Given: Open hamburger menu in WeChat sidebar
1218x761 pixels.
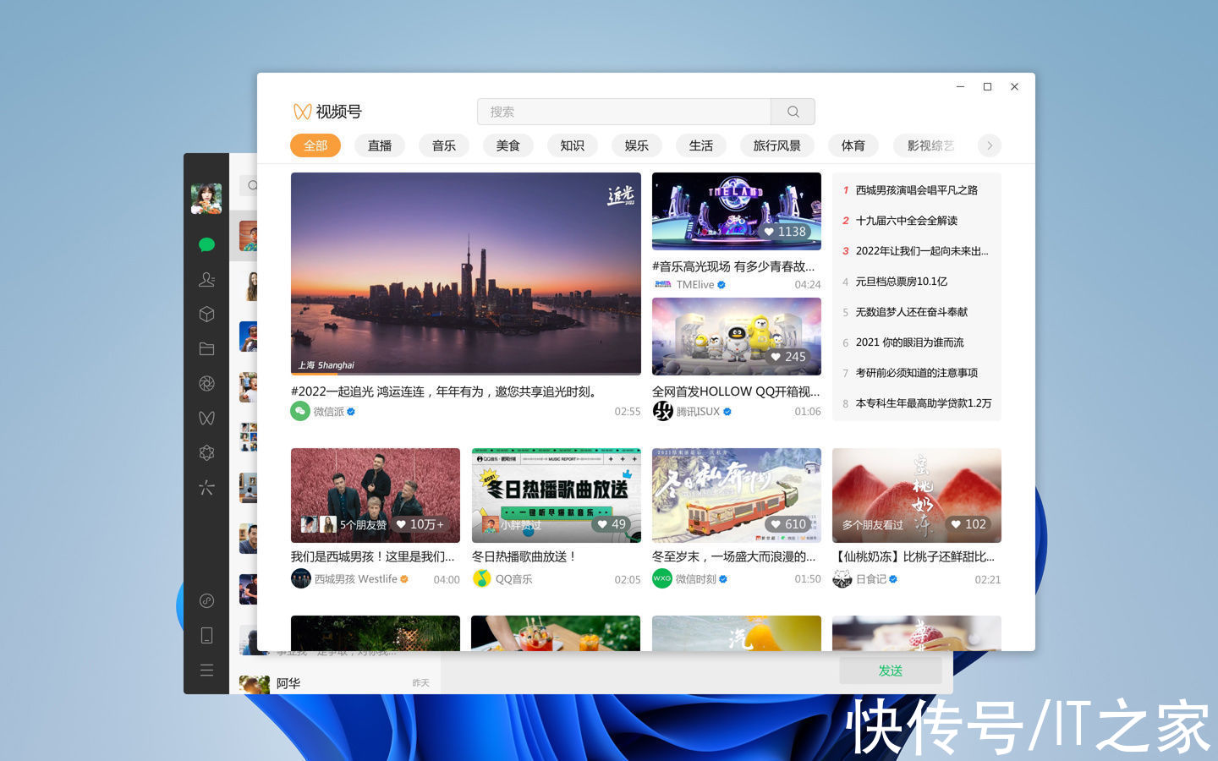Looking at the screenshot, I should [206, 670].
